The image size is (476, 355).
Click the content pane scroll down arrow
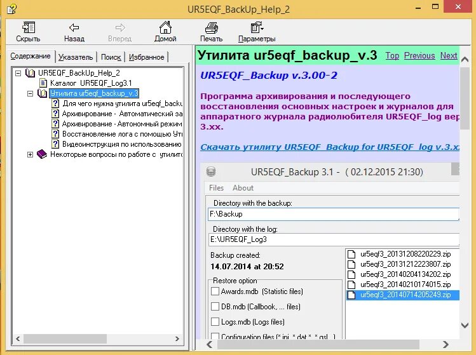465,326
